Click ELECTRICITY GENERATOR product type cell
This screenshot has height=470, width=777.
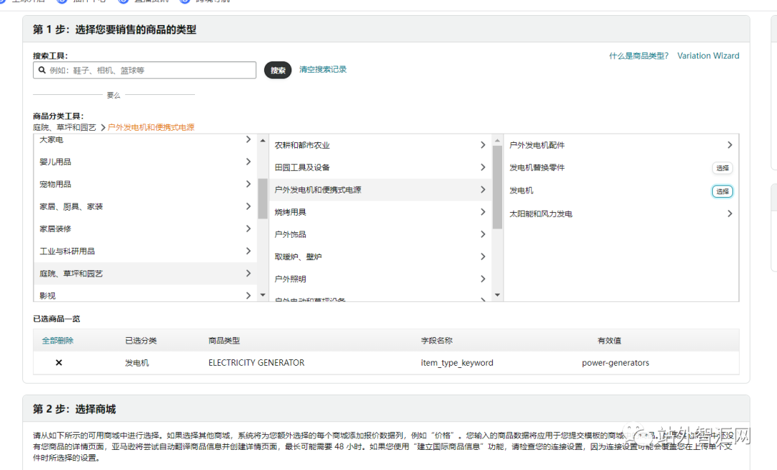[x=257, y=363]
